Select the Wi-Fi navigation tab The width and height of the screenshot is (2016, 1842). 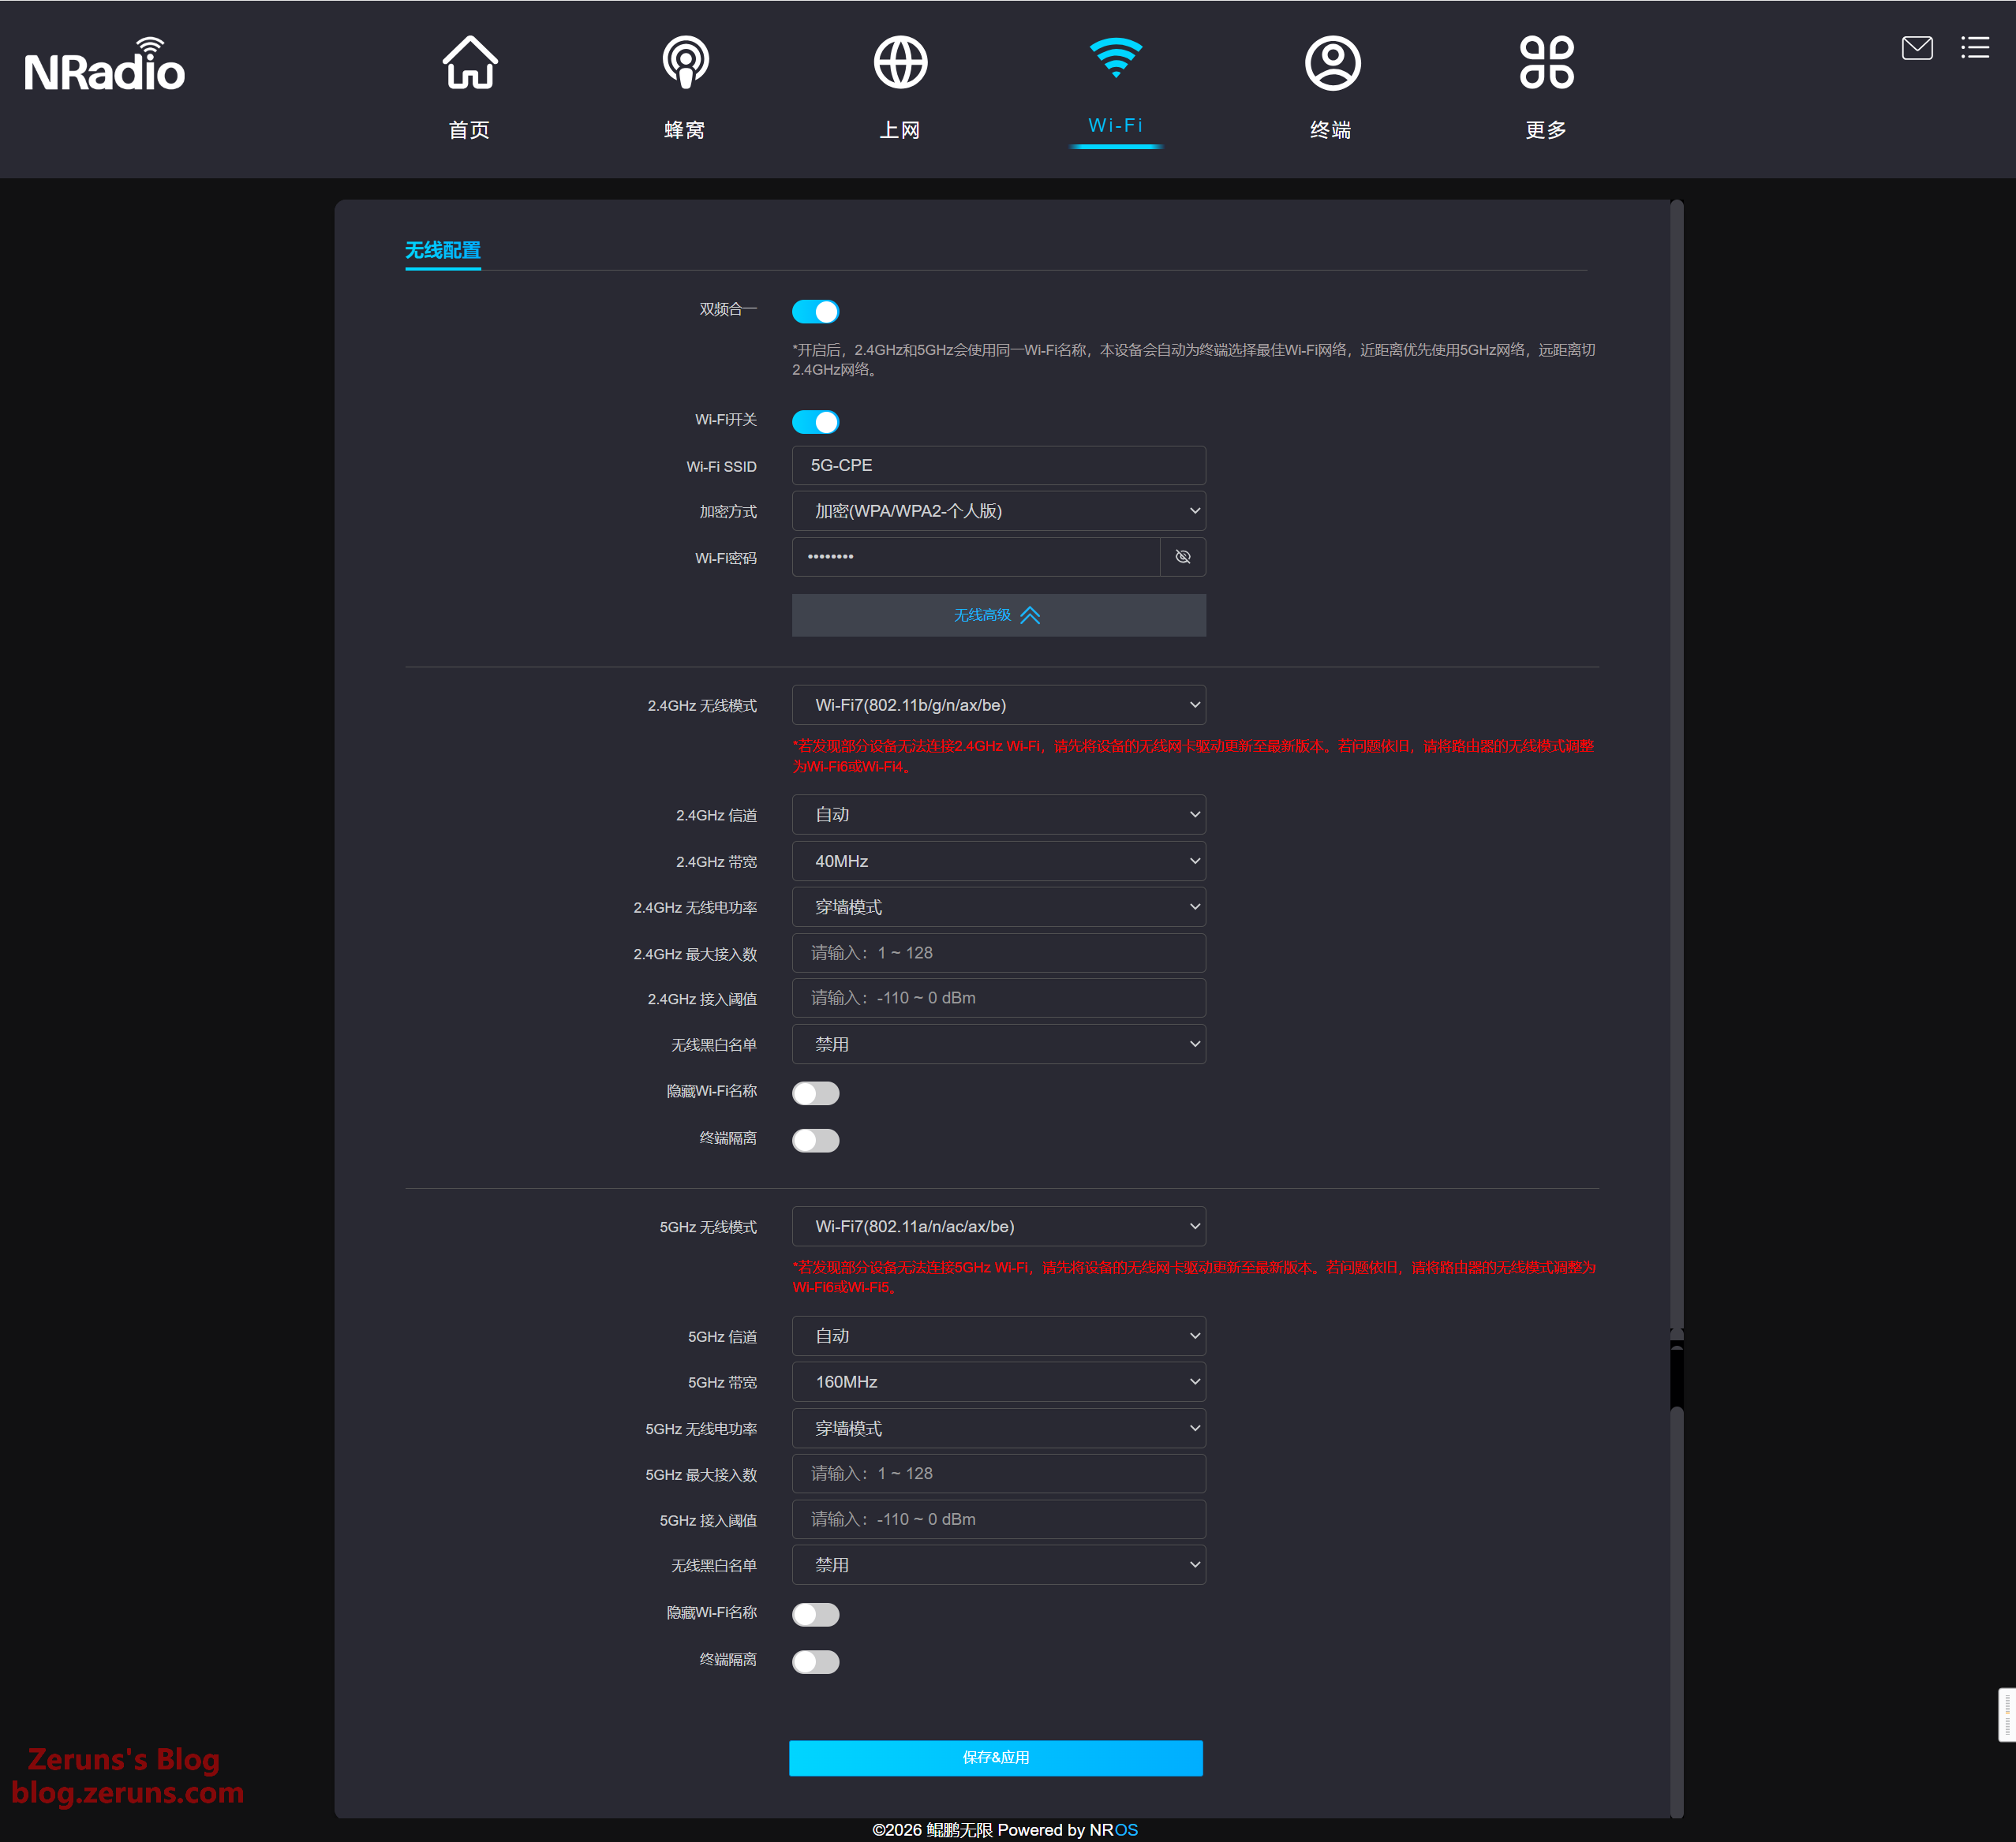click(x=1115, y=85)
